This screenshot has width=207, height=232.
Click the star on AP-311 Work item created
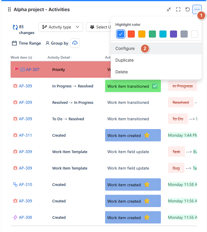point(147,135)
